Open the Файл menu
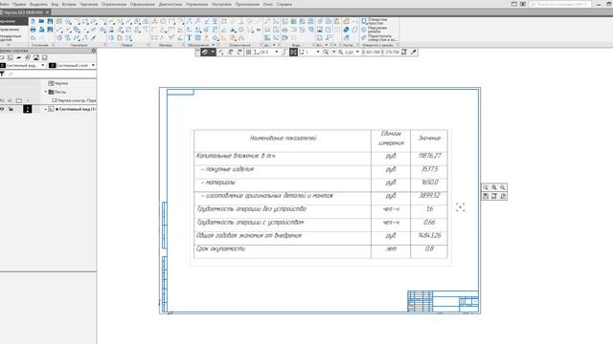 (x=4, y=4)
